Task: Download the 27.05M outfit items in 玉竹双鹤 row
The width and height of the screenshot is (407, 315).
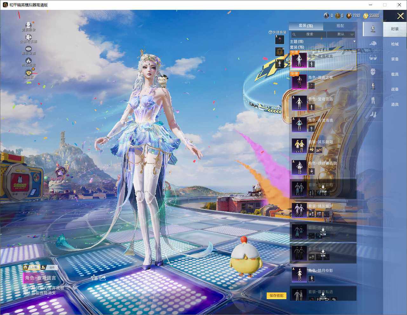Action: [323, 190]
